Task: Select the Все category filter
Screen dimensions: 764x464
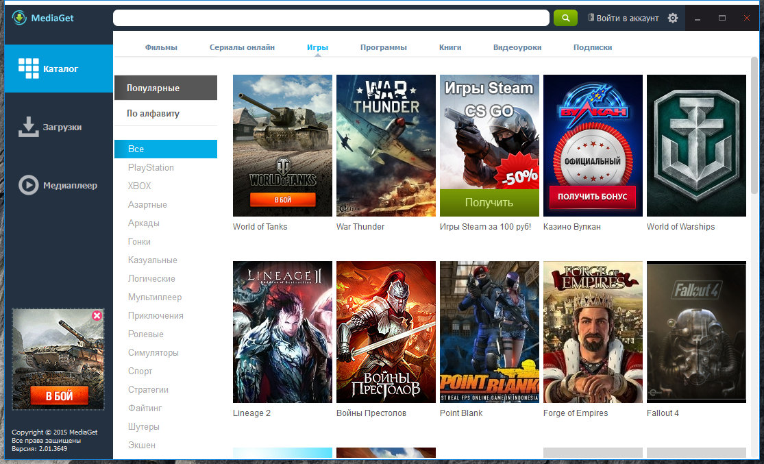Action: click(x=166, y=149)
